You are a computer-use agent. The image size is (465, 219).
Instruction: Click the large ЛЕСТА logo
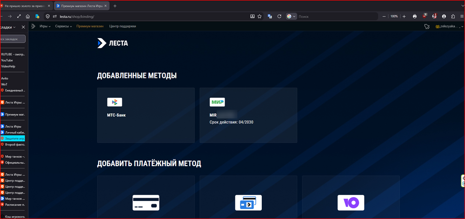[113, 43]
